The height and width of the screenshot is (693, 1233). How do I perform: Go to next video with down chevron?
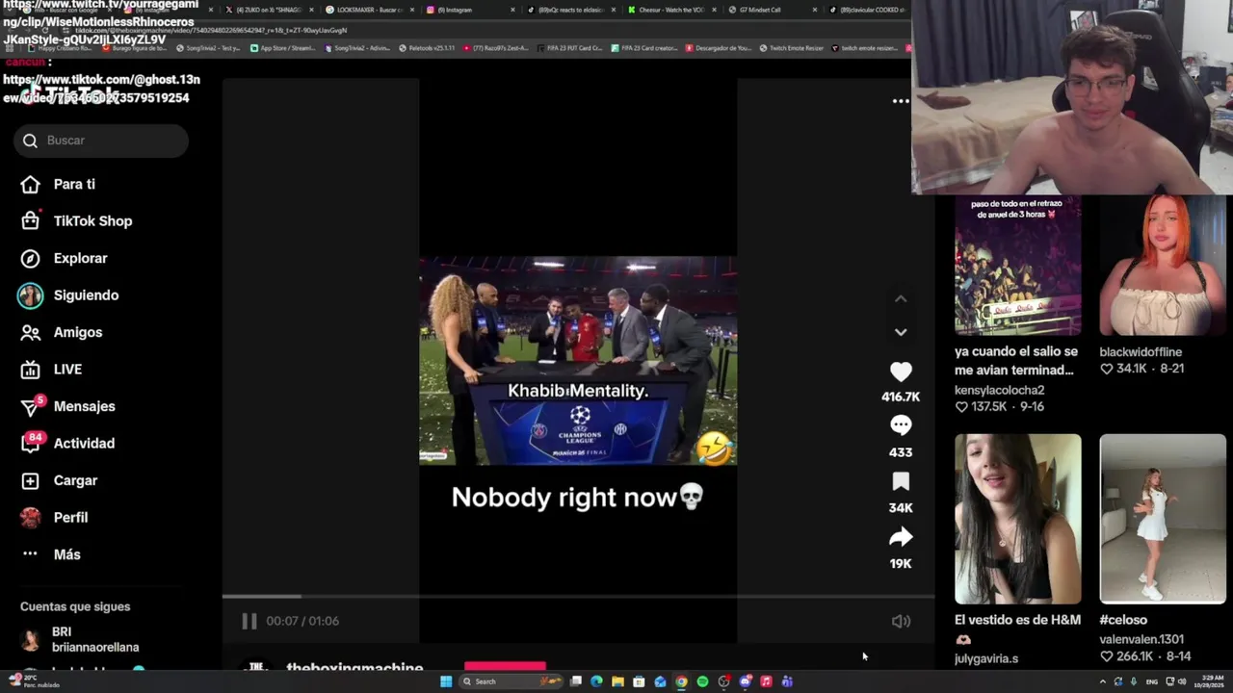pyautogui.click(x=901, y=332)
